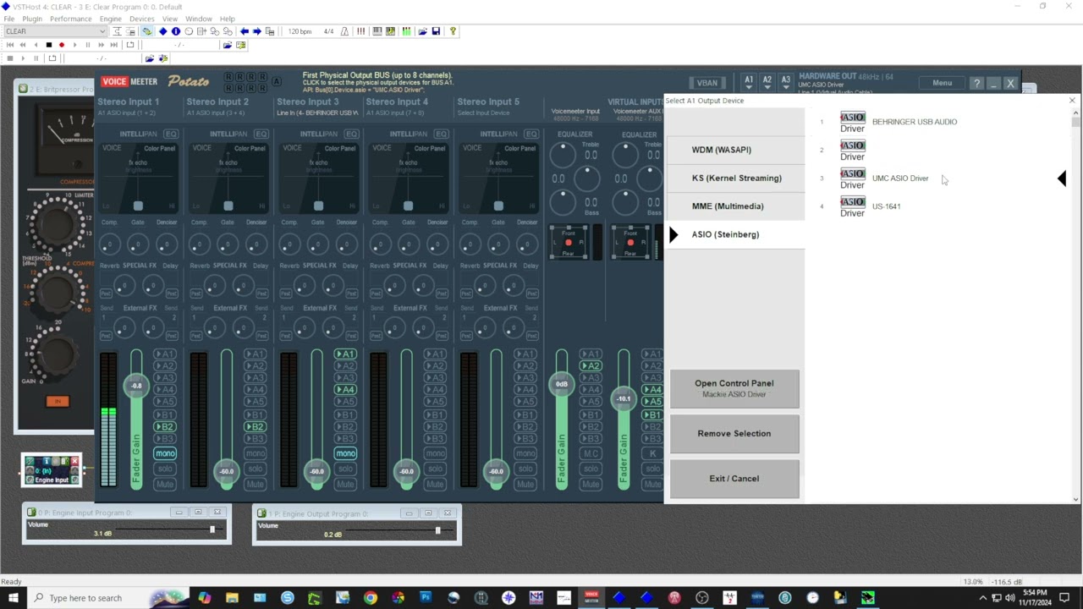Viewport: 1083px width, 609px height.
Task: Select the WDM (WASAPI) driver tab
Action: (735, 150)
